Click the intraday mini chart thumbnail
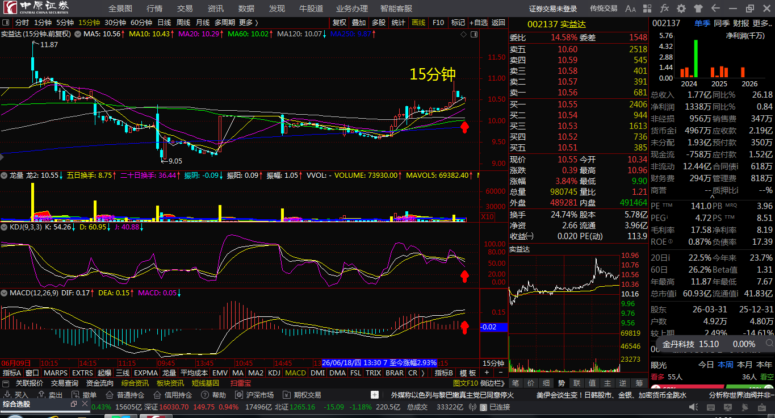This screenshot has width=775, height=418. point(563,312)
